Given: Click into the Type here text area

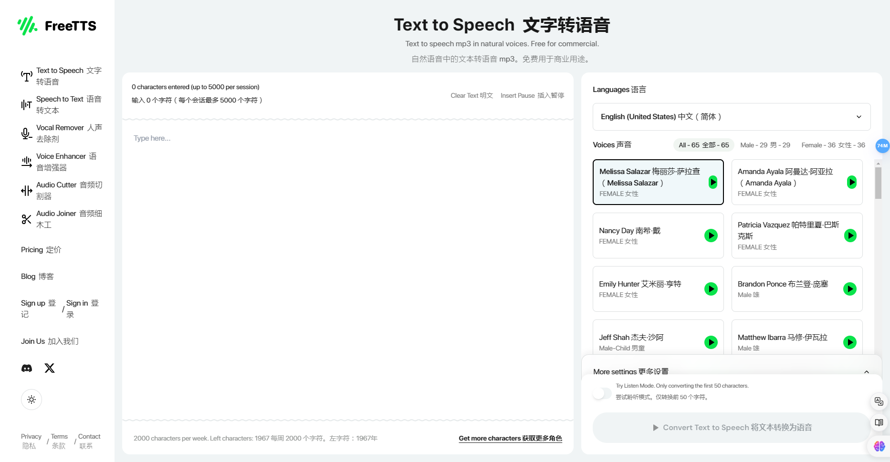Looking at the screenshot, I should 348,269.
